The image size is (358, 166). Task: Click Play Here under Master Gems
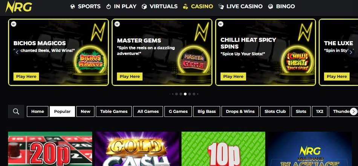click(130, 77)
